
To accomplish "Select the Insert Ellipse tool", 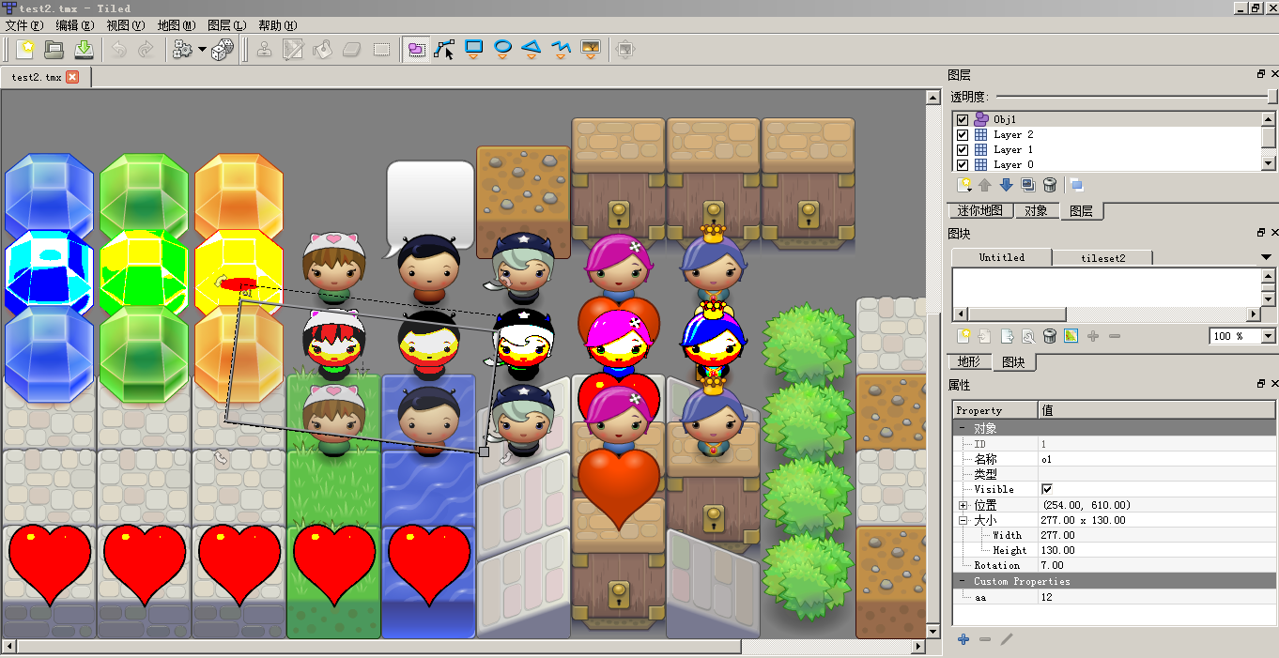I will (x=503, y=48).
